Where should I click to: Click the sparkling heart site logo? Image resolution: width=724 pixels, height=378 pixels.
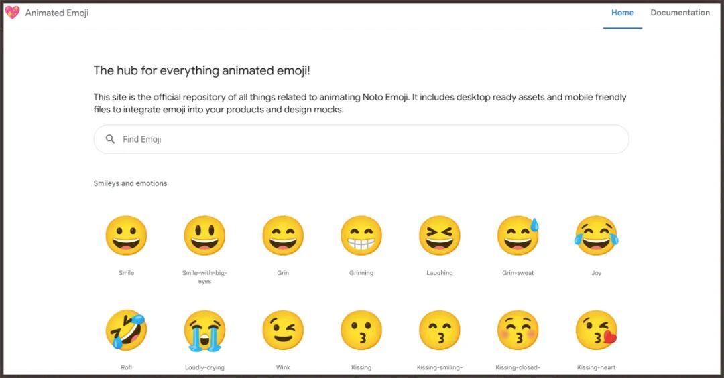[x=13, y=13]
